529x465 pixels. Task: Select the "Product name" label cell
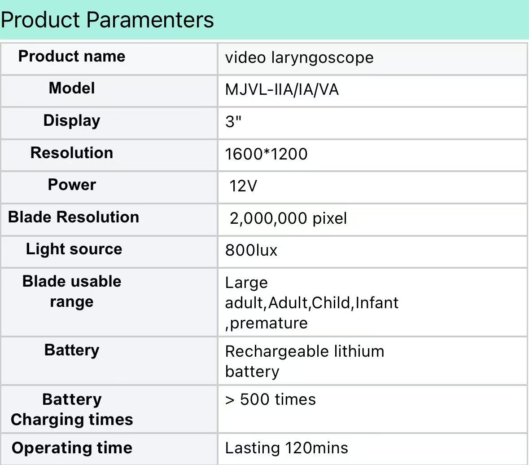click(72, 57)
